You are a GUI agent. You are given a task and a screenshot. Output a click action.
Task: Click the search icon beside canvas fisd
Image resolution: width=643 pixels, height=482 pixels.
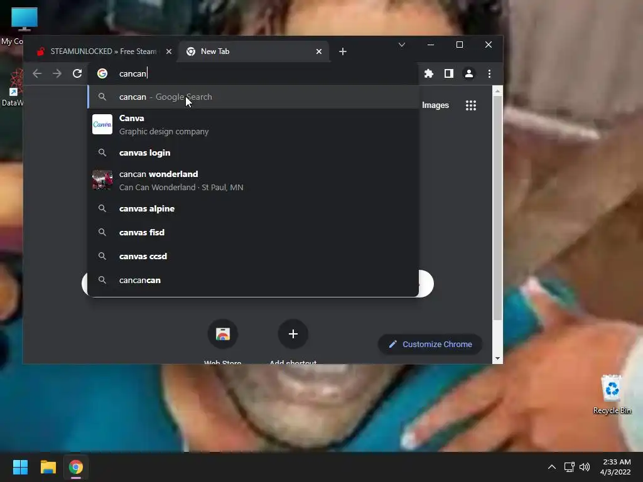102,232
